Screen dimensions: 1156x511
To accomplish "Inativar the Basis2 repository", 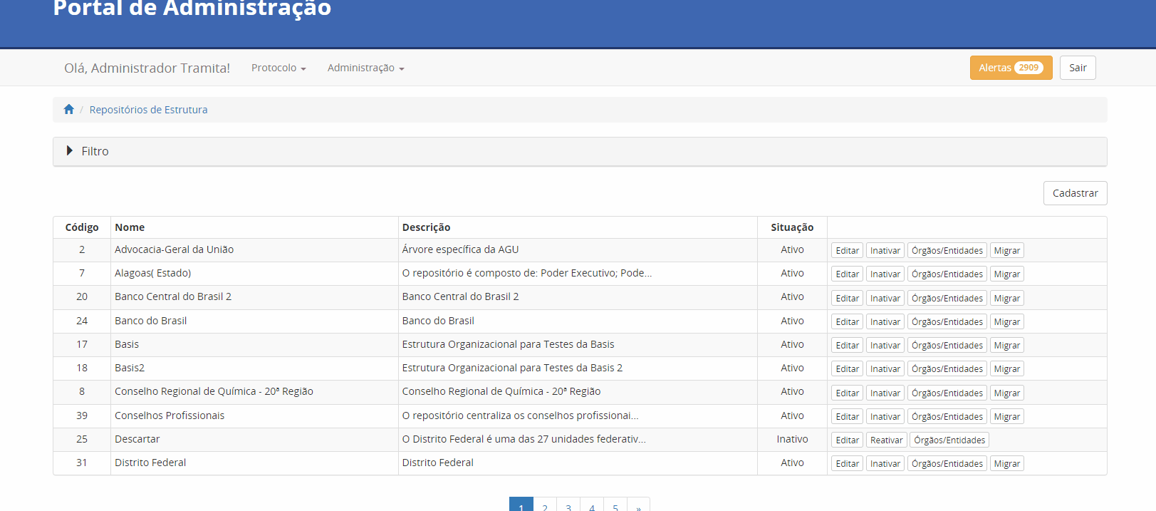I will click(x=885, y=368).
